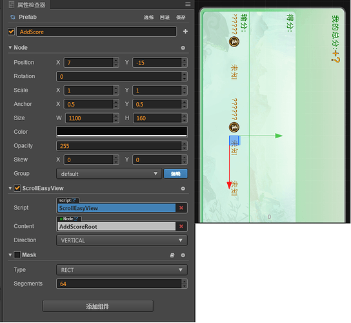Open the Group default dropdown
The height and width of the screenshot is (323, 351).
click(x=109, y=174)
